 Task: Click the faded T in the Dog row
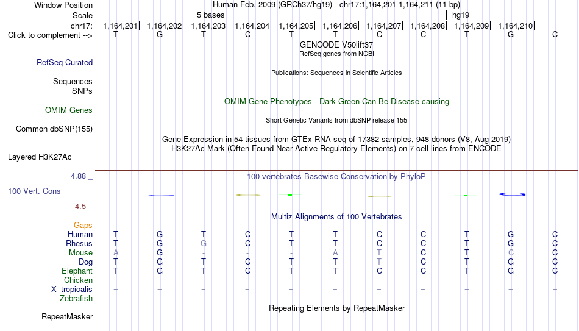(x=379, y=262)
